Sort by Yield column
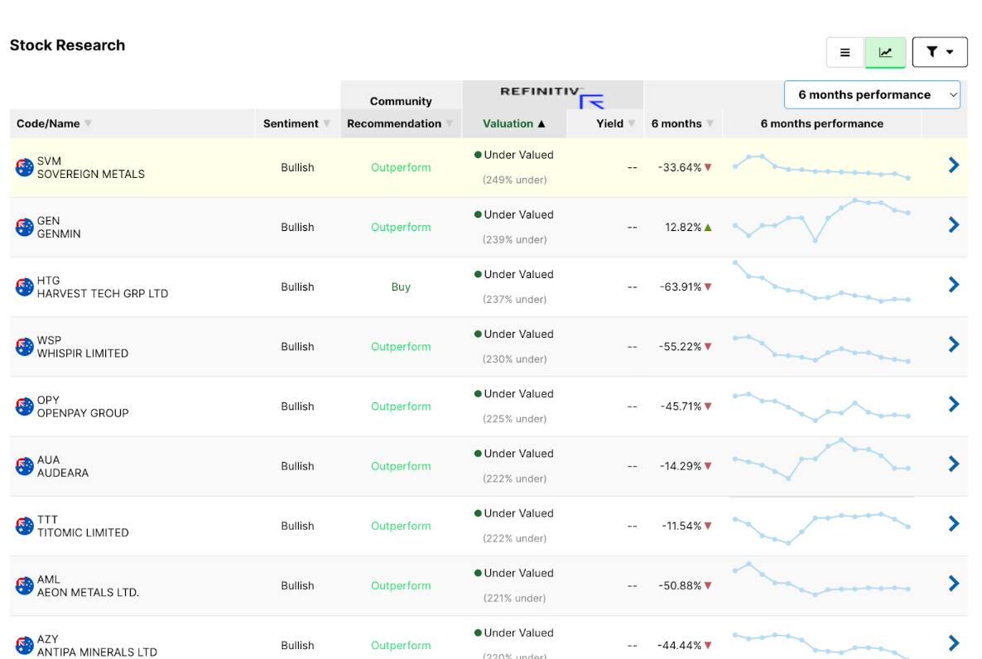This screenshot has width=982, height=659. pyautogui.click(x=616, y=123)
